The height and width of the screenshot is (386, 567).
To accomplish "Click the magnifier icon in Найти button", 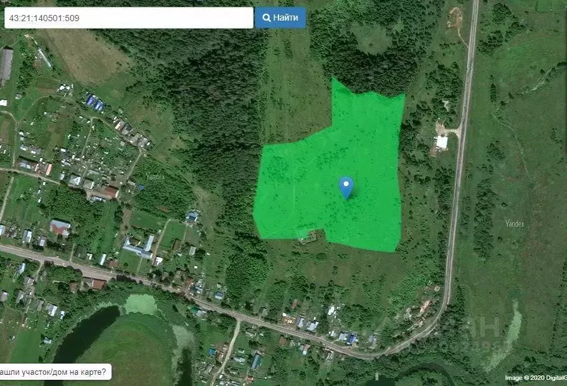I will point(267,17).
